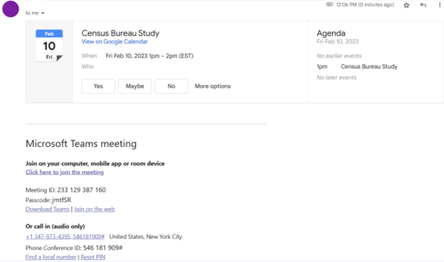Click the reply arrow icon
Screen dimensions: 444x262
423,5
